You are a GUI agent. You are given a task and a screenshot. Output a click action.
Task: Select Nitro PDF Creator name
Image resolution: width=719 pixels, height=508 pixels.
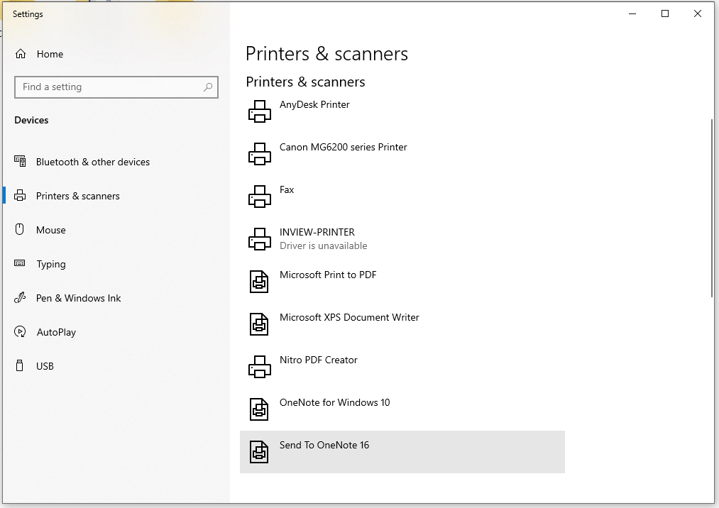(x=318, y=360)
